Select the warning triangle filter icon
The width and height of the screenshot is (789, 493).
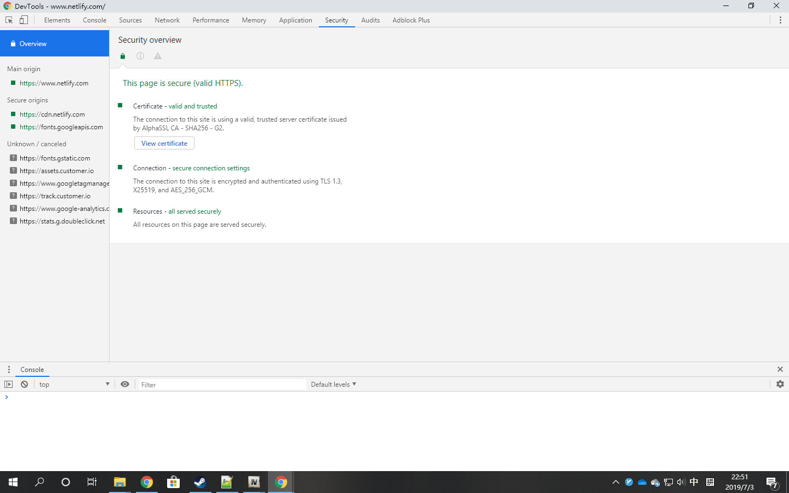click(158, 56)
